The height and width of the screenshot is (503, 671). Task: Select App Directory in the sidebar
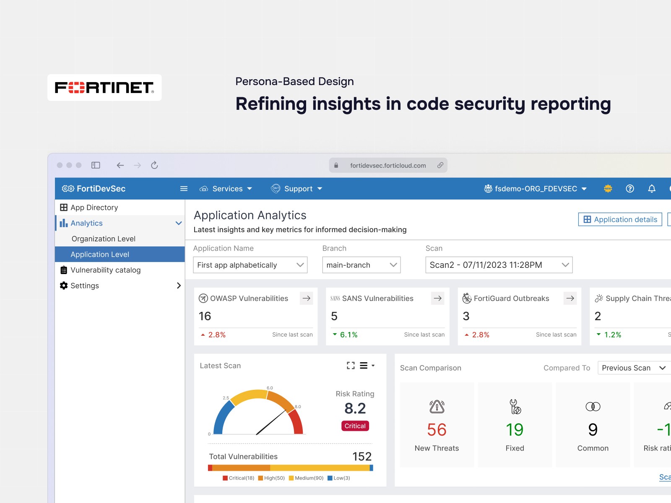click(120, 207)
